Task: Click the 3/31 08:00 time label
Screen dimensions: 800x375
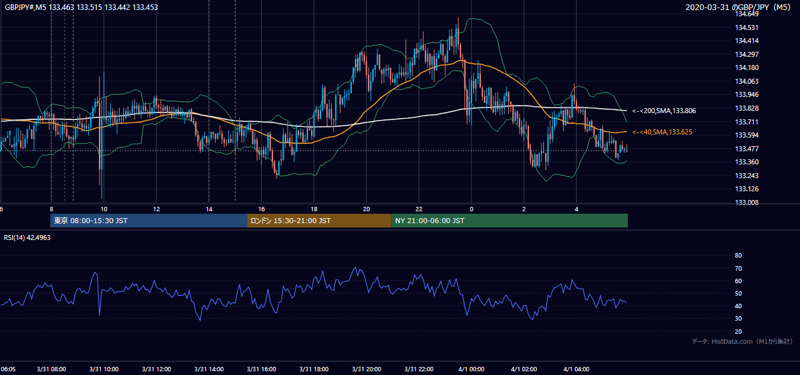Action: [51, 369]
